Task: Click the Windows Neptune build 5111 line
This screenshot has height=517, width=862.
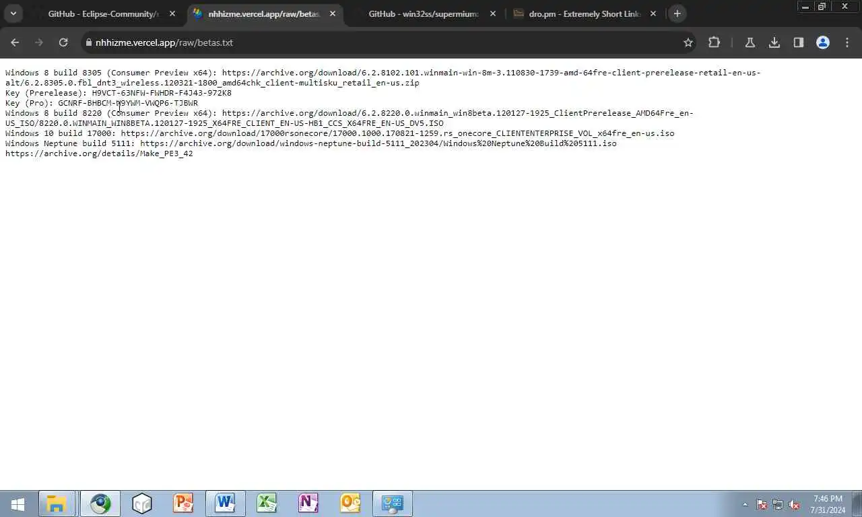Action: tap(310, 143)
